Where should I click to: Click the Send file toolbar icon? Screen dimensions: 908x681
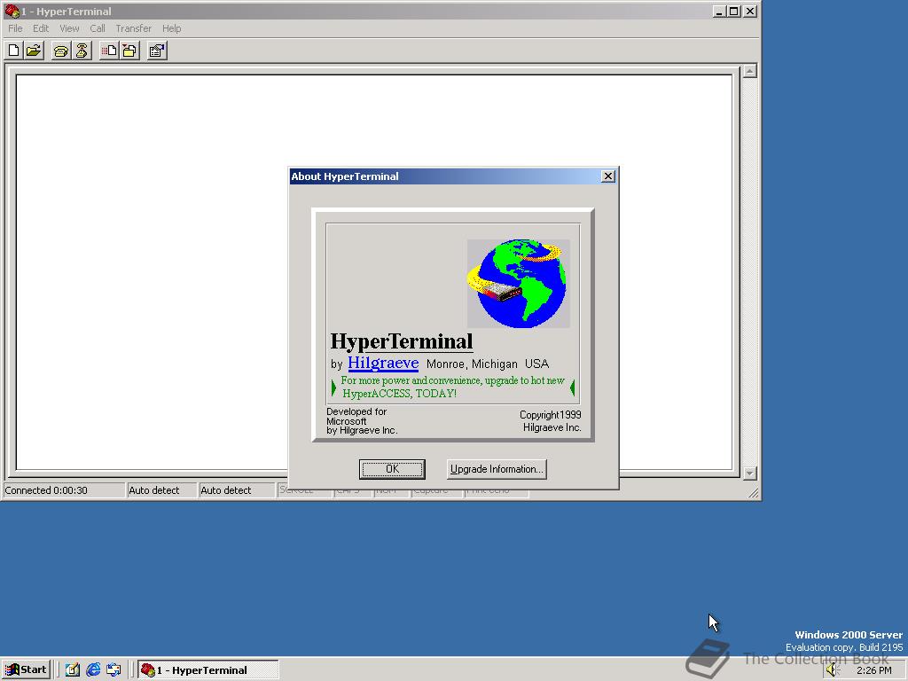click(x=109, y=51)
